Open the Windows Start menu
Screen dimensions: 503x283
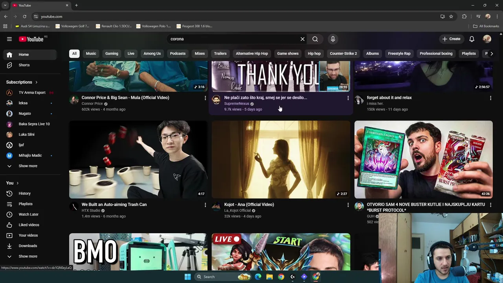pos(187,277)
